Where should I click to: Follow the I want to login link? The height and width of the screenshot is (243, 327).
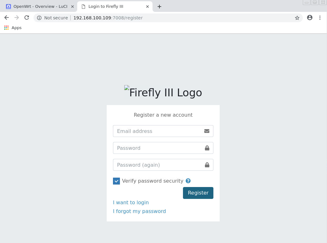tap(131, 202)
